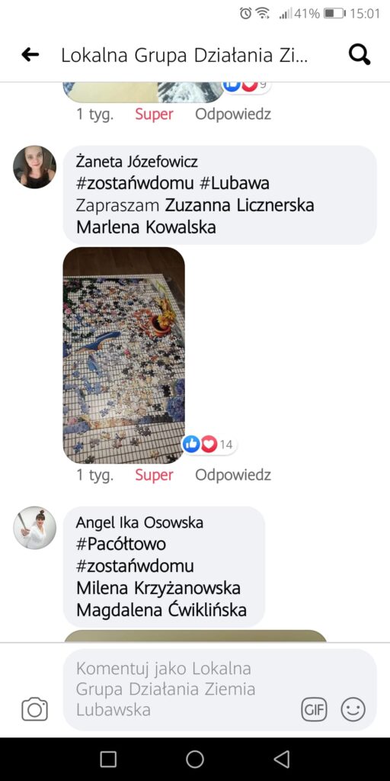The image size is (390, 781).
Task: Open the jigsaw puzzle photo
Action: pos(124,355)
